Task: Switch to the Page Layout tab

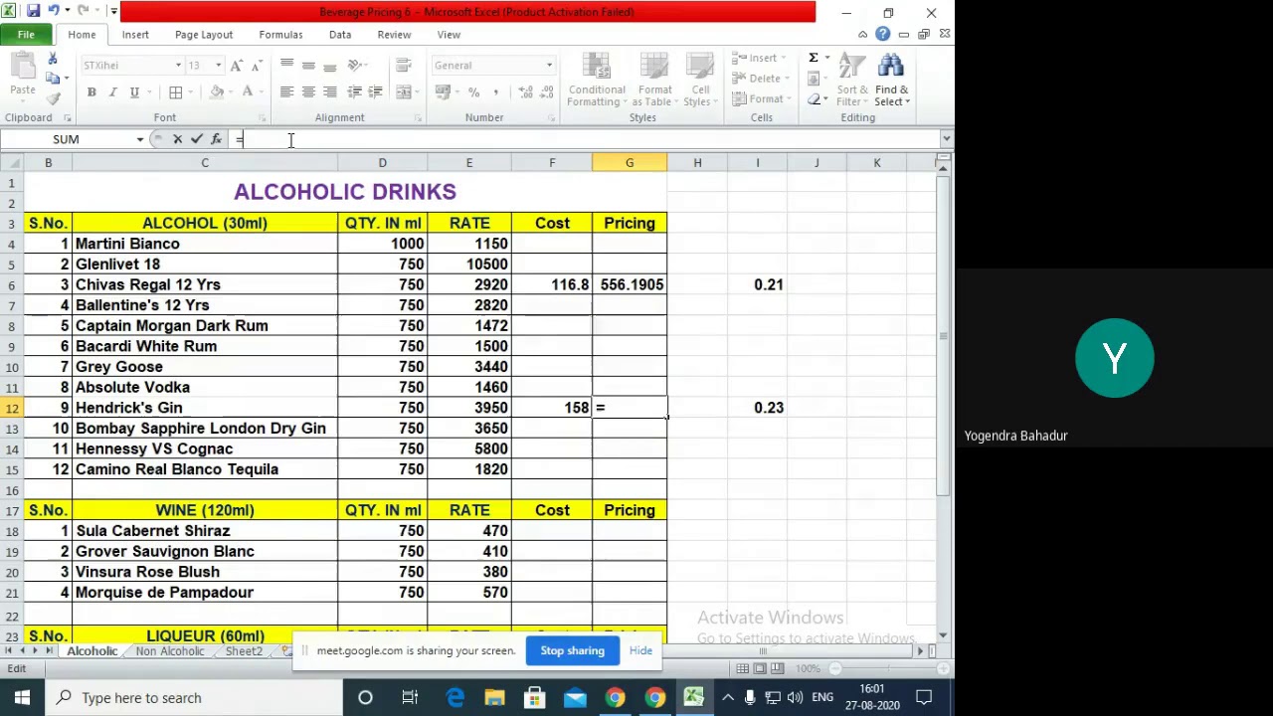Action: click(x=204, y=35)
